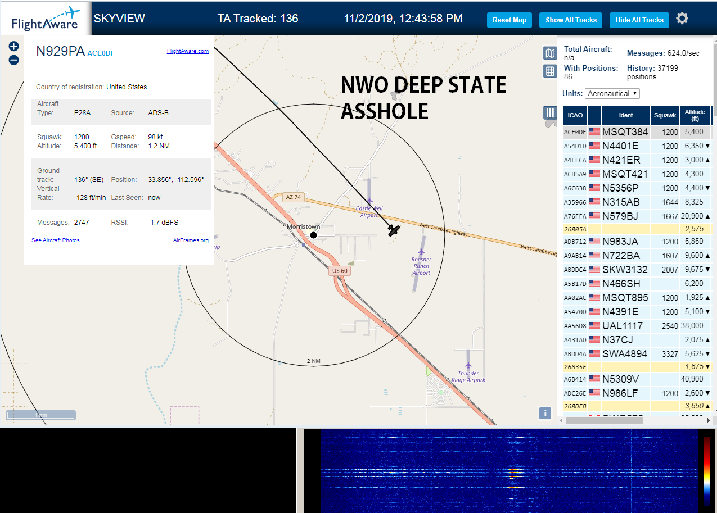Image resolution: width=717 pixels, height=513 pixels.
Task: Click the Roesner Ranch Airport marker
Action: pyautogui.click(x=421, y=252)
